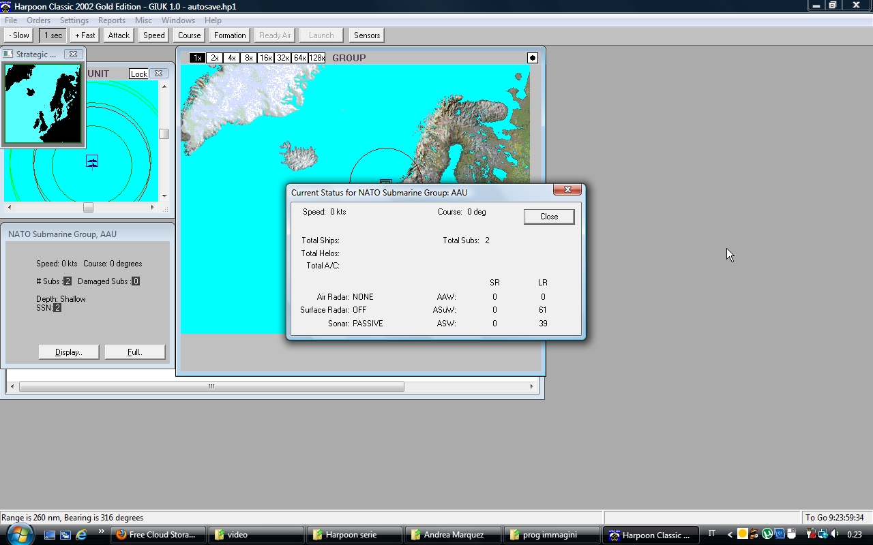Click Show Desktop quick launch icon
The image size is (873, 545).
coord(50,535)
